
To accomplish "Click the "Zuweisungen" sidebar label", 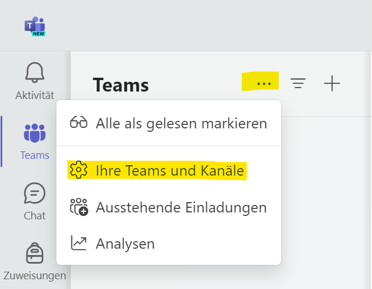I will click(35, 275).
